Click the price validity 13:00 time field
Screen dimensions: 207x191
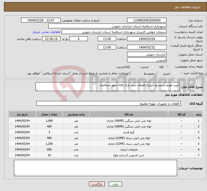(x=107, y=47)
